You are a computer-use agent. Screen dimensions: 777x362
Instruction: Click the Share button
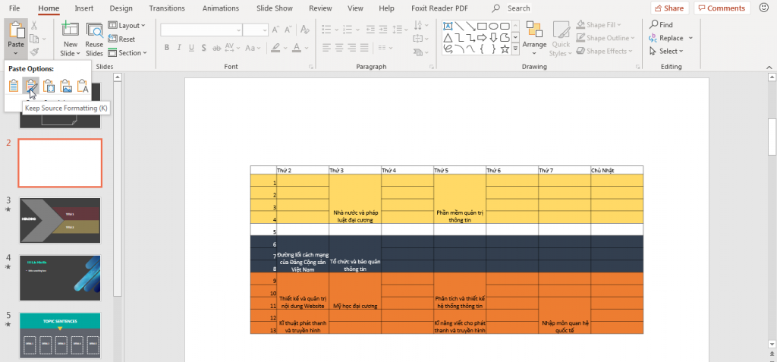[x=669, y=8]
